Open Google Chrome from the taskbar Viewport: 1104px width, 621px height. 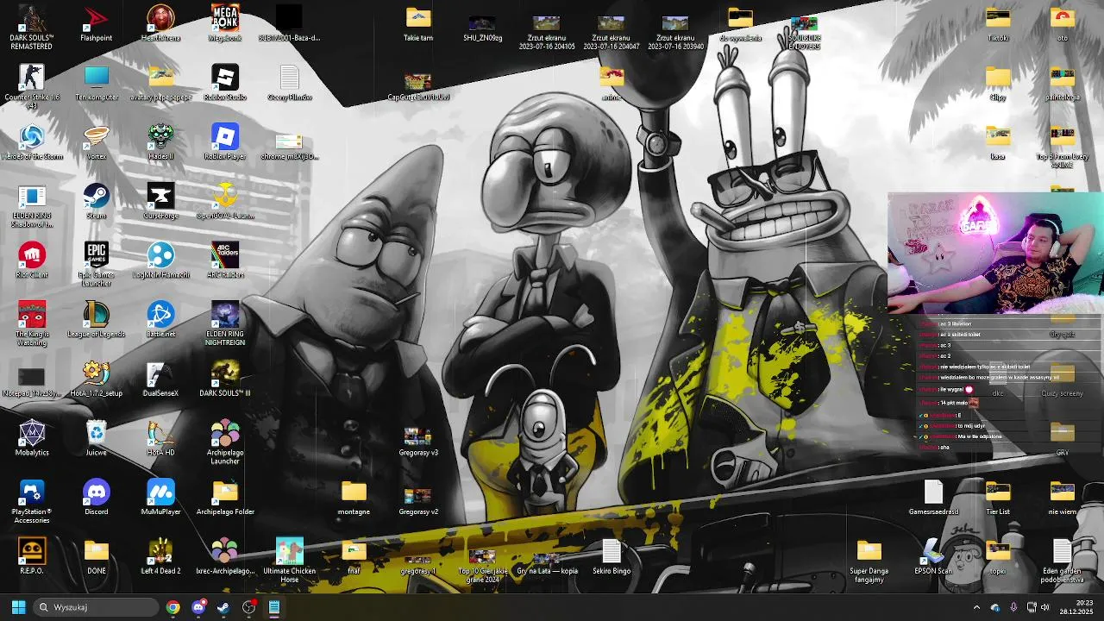[x=173, y=607]
